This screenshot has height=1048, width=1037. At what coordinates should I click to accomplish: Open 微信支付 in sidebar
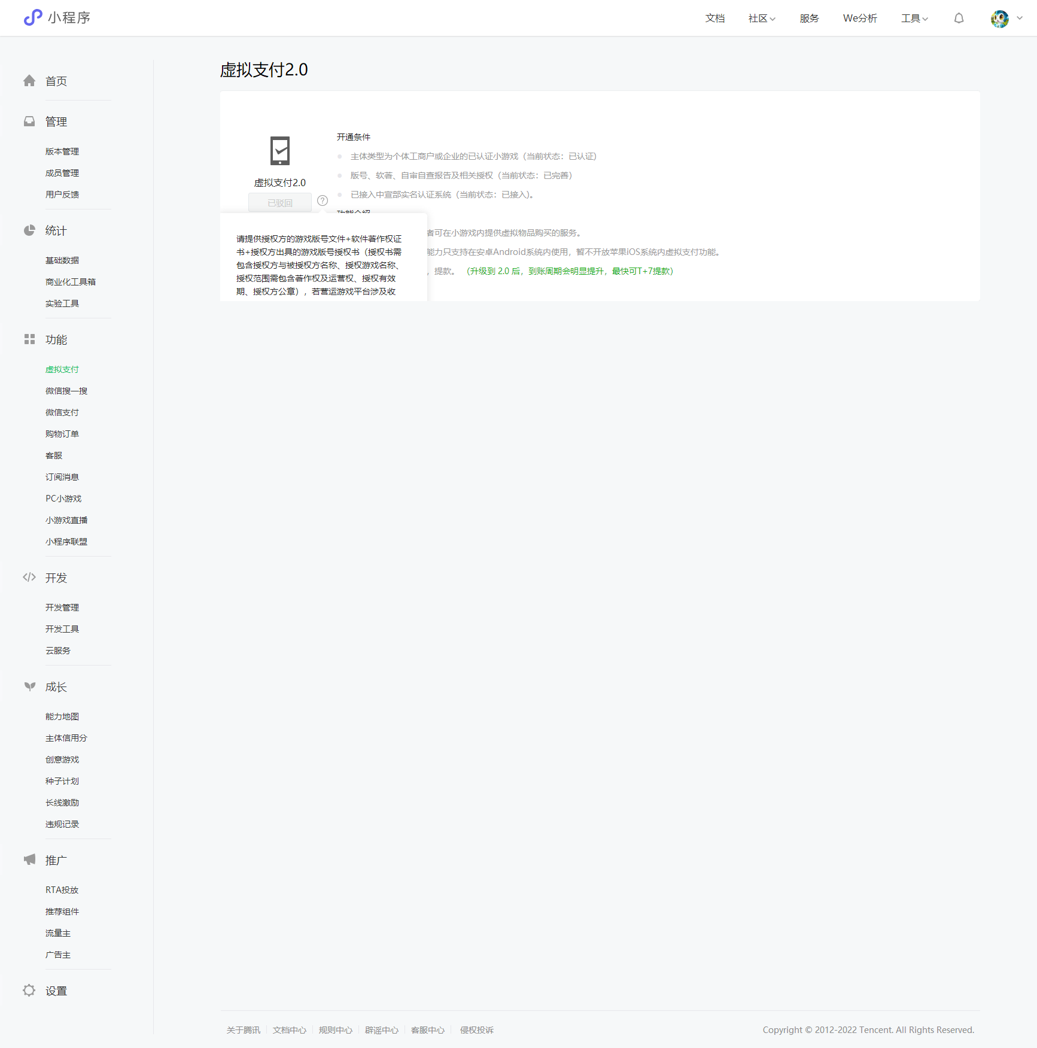point(62,412)
